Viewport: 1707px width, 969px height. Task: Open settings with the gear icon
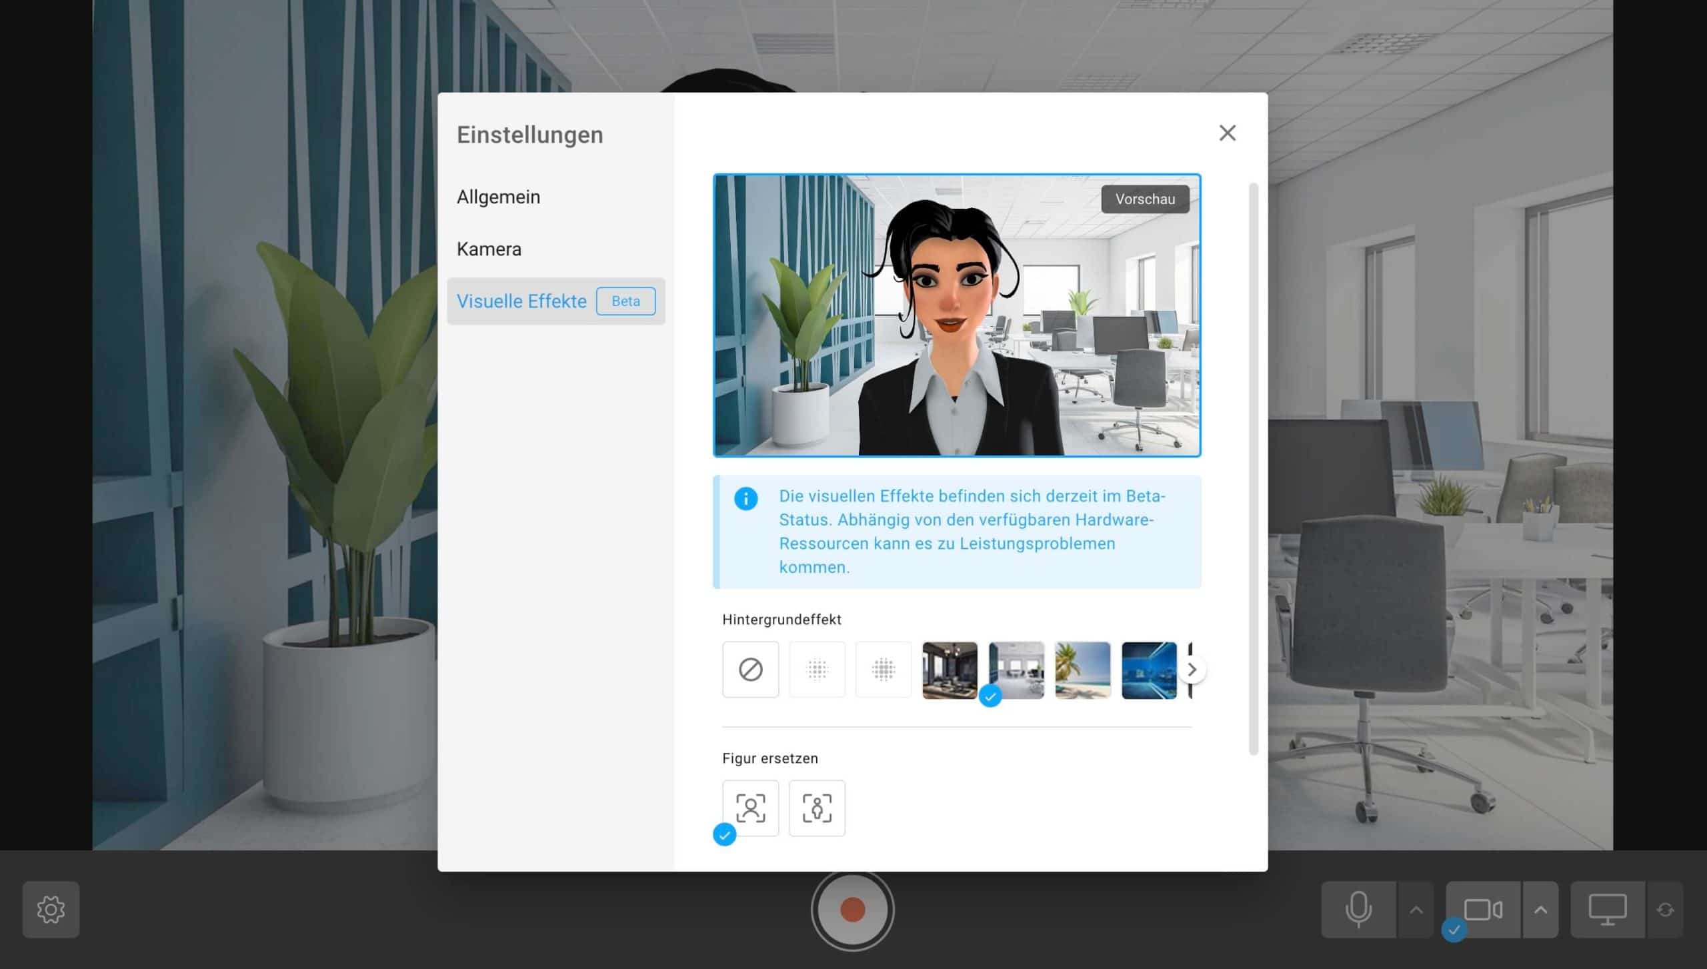pos(51,910)
